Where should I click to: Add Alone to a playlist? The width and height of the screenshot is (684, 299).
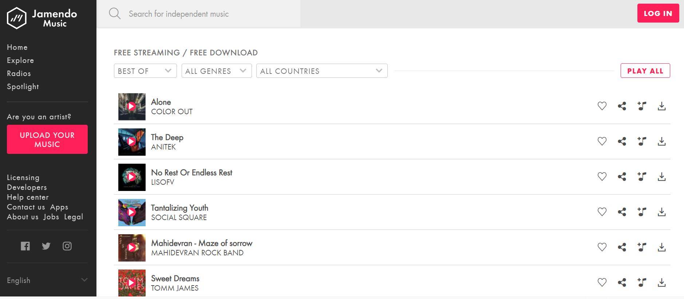(x=642, y=106)
